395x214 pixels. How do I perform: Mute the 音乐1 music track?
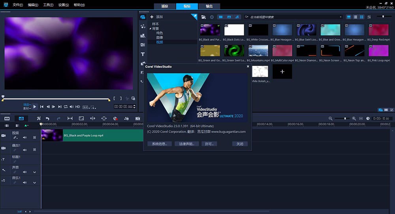point(24,182)
